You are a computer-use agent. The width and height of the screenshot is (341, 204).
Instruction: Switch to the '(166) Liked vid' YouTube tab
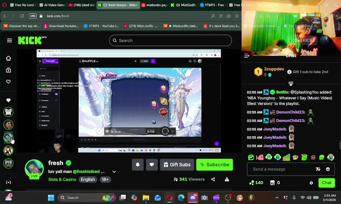coord(82,5)
